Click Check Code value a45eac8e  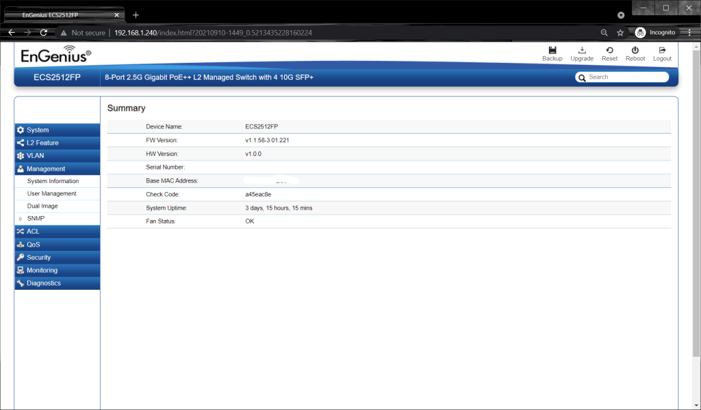point(258,195)
